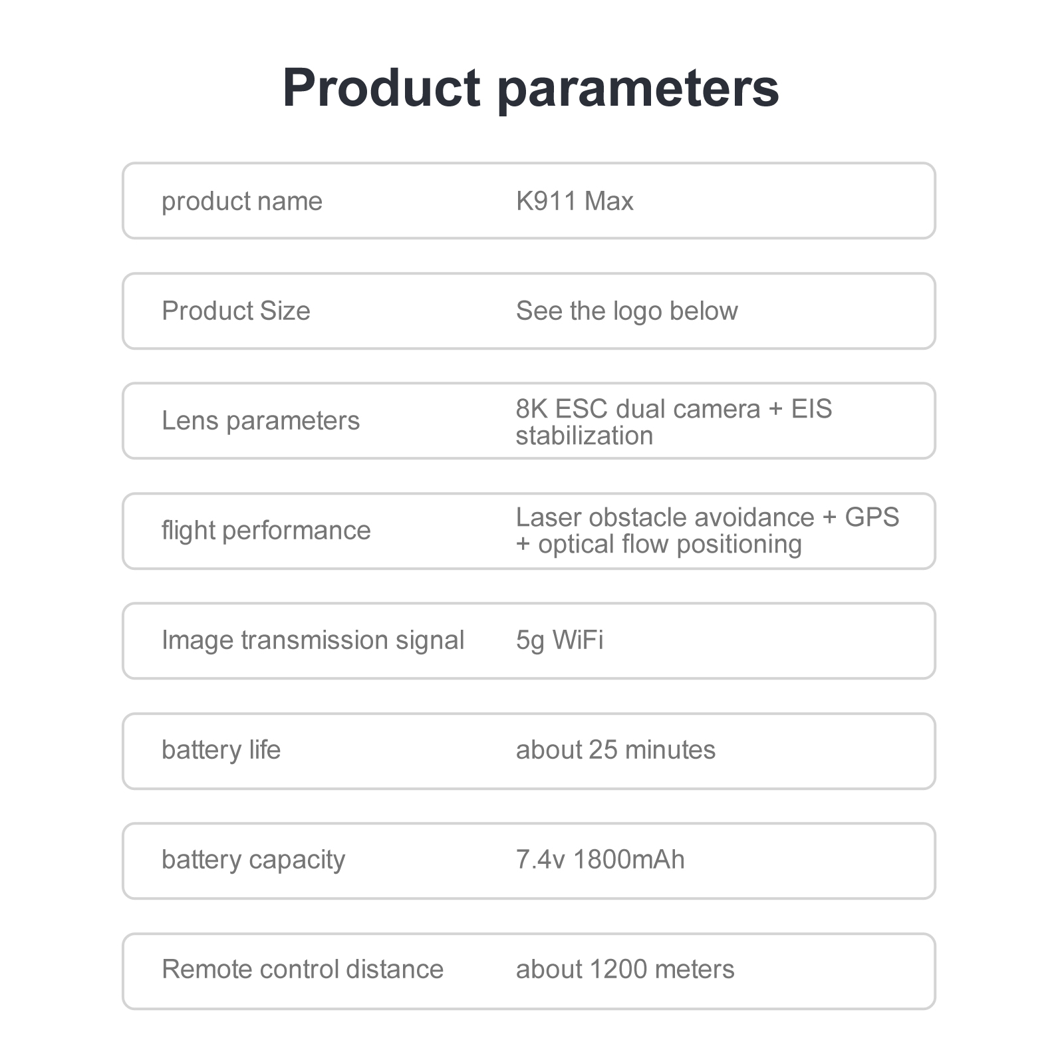Click the "Product Size" label
This screenshot has width=1064, height=1064.
(236, 311)
